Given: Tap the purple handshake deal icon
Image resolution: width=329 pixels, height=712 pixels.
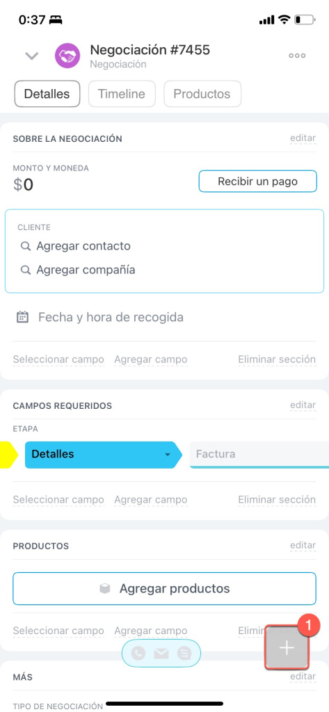Looking at the screenshot, I should pos(67,56).
